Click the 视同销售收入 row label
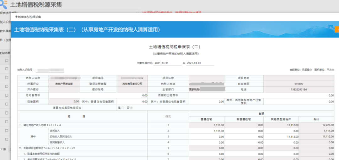Viewport: 339px width, 160px height. [57, 142]
